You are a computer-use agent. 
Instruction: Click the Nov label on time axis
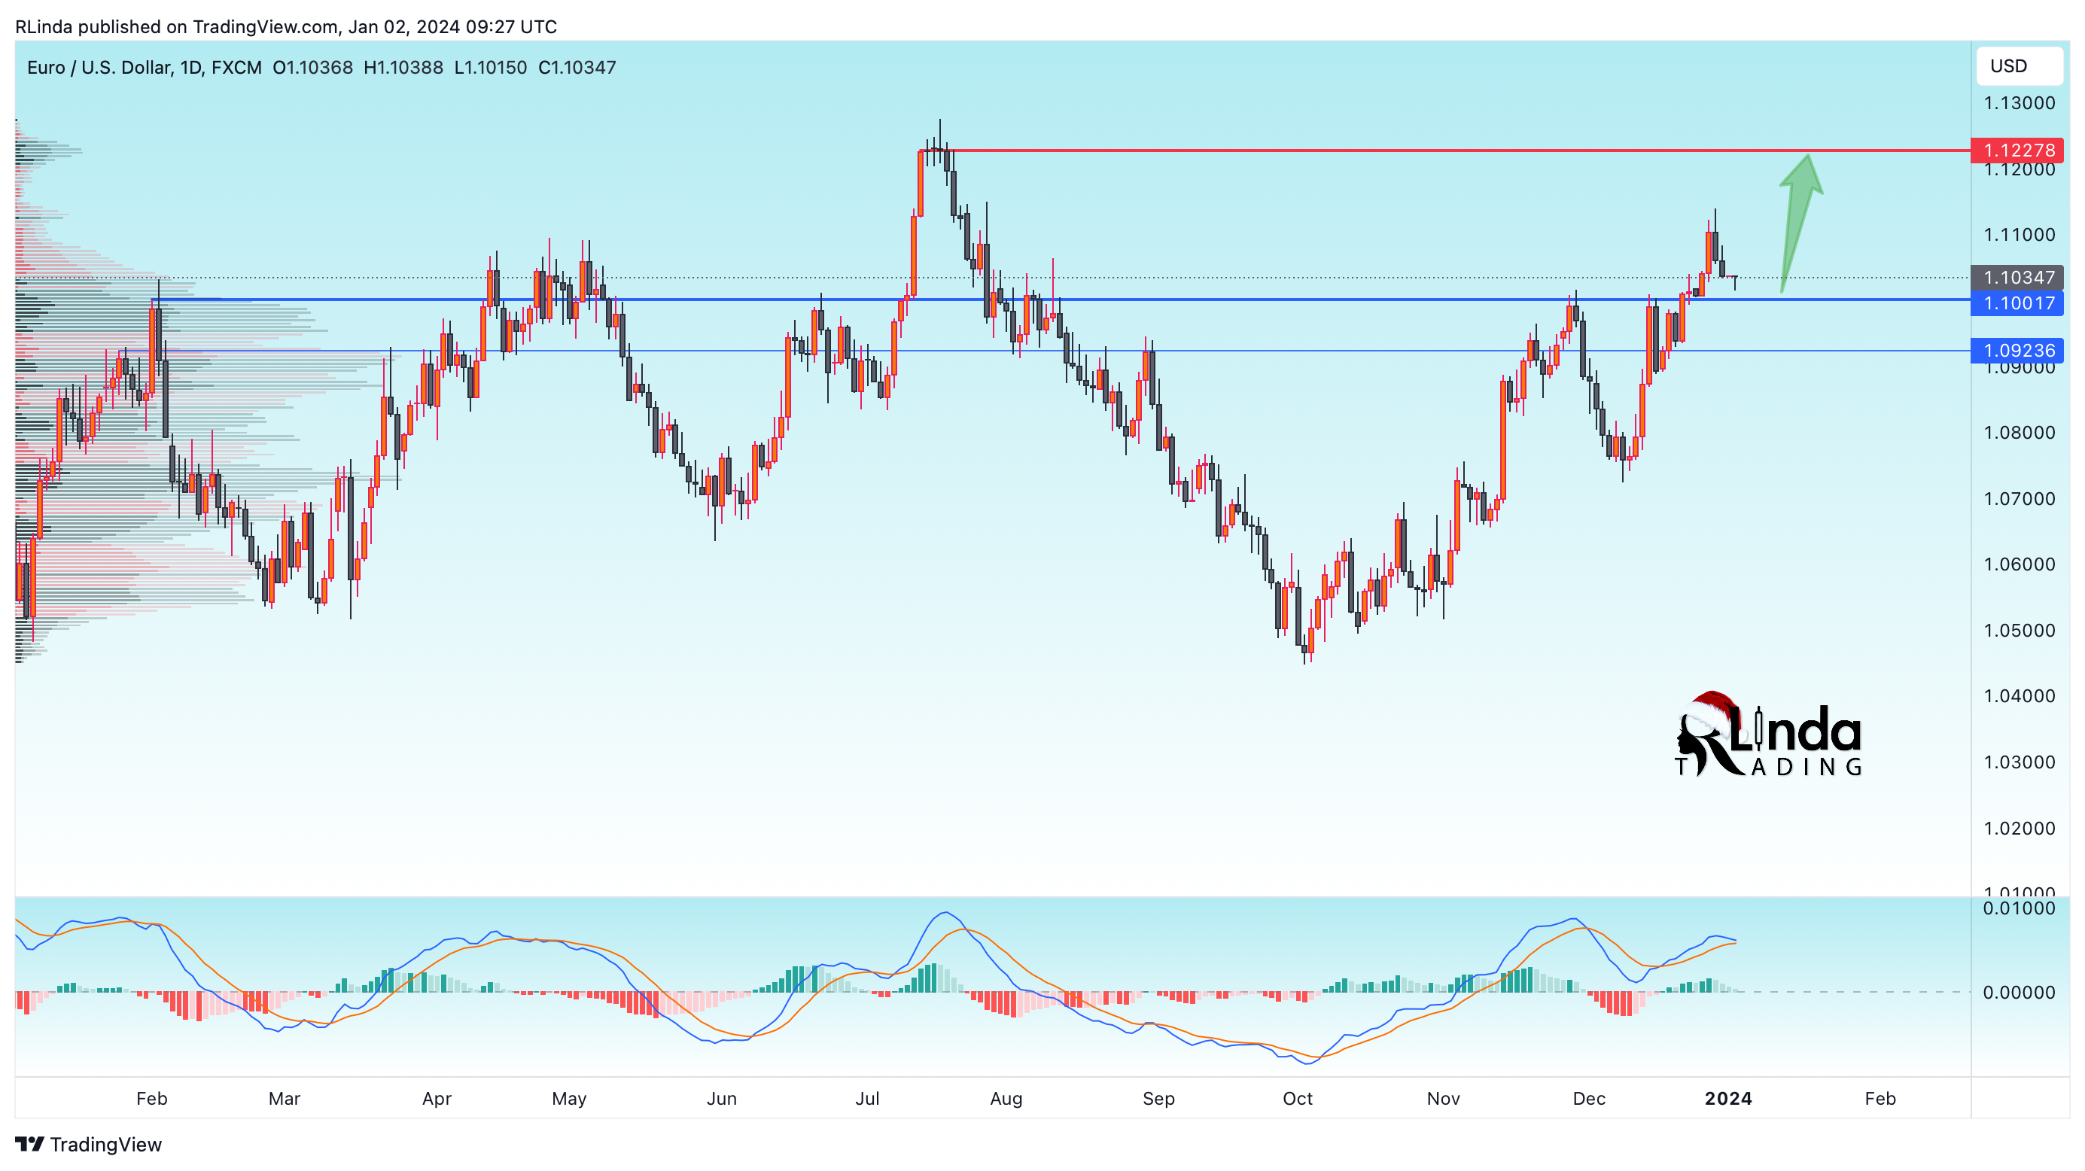[x=1443, y=1098]
